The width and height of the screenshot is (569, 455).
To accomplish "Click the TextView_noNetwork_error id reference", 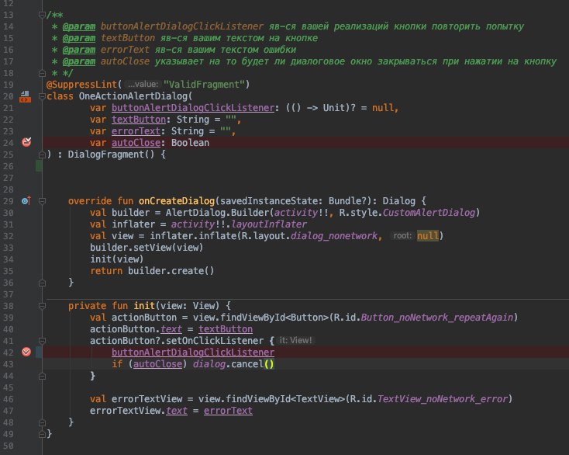I will click(443, 398).
